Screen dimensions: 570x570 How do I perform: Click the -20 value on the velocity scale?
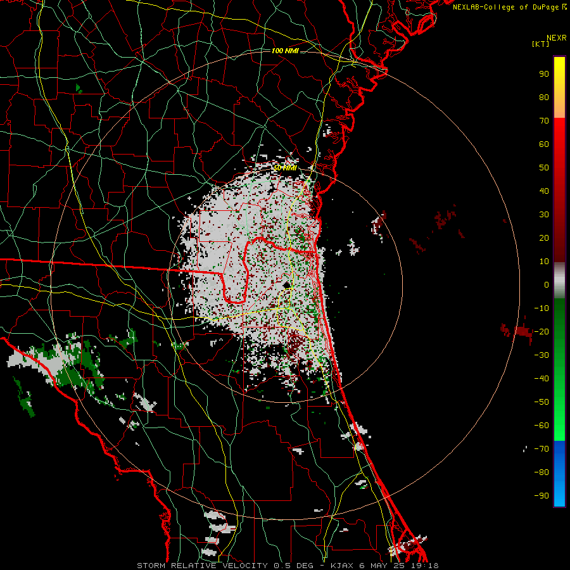(541, 332)
